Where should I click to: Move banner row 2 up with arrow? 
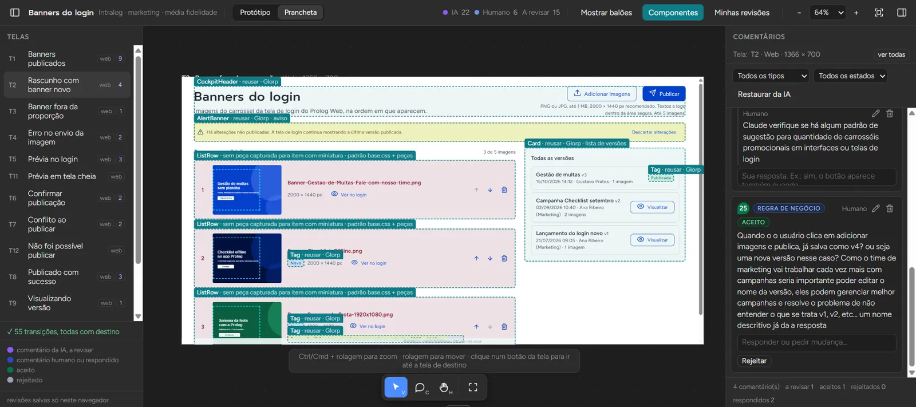coord(476,258)
